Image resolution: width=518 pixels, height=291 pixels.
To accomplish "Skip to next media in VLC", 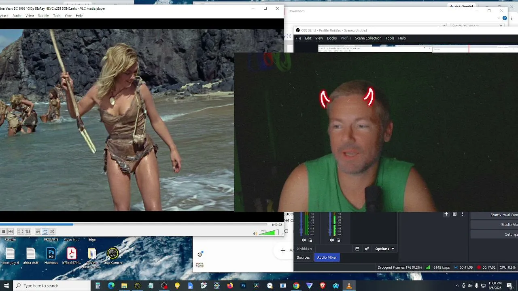I will point(11,232).
